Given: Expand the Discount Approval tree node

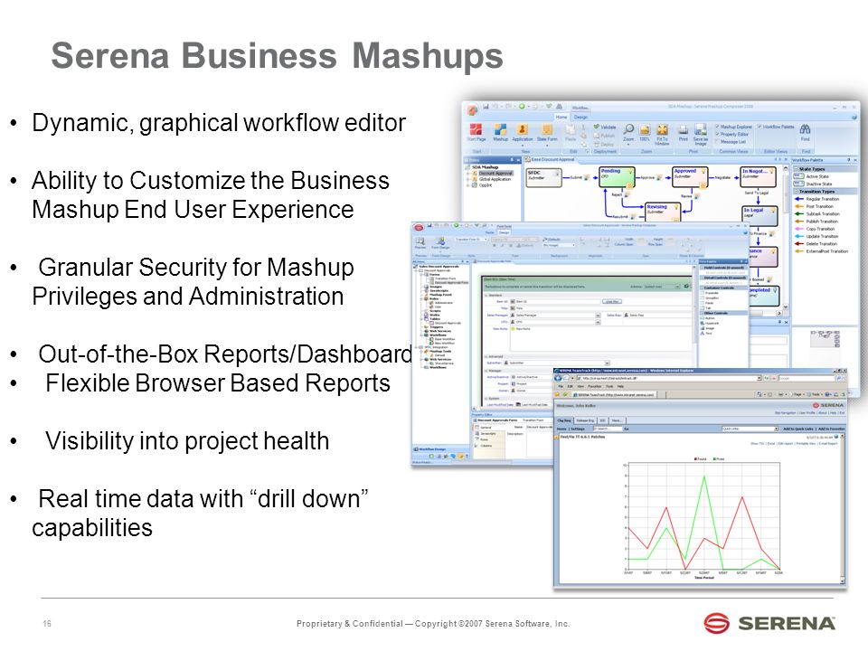Looking at the screenshot, I should pos(467,174).
